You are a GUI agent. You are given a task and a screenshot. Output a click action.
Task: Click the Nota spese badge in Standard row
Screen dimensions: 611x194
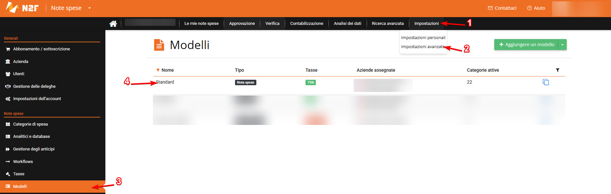tap(245, 83)
